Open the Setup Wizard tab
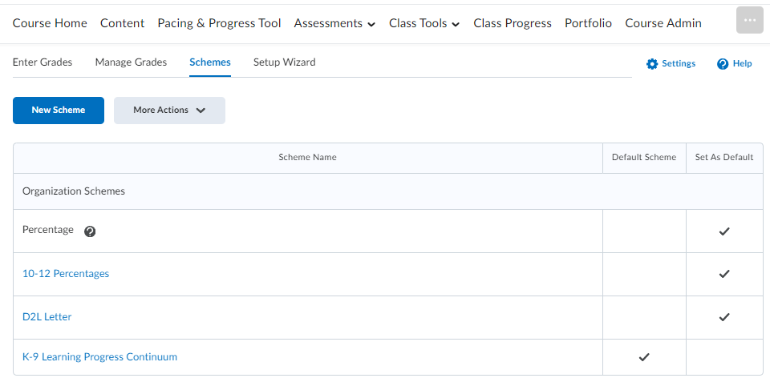This screenshot has width=770, height=382. click(284, 62)
